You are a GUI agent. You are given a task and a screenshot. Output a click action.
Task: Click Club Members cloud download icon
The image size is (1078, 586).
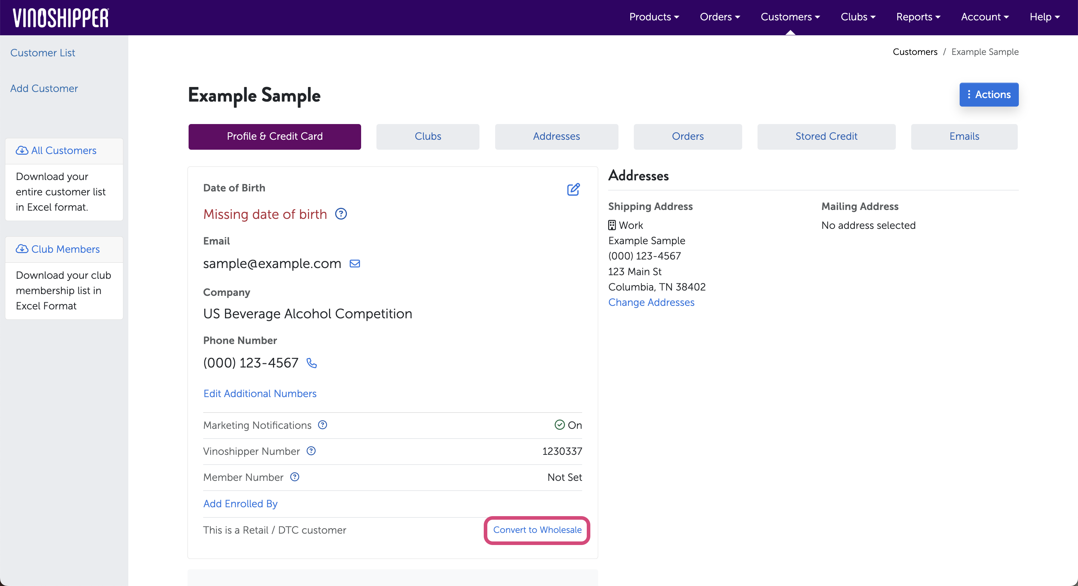pos(22,249)
